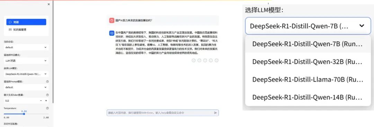
Task: Choose DeepSeek-R1-Distill-Qwen-14B option
Action: [x=308, y=97]
